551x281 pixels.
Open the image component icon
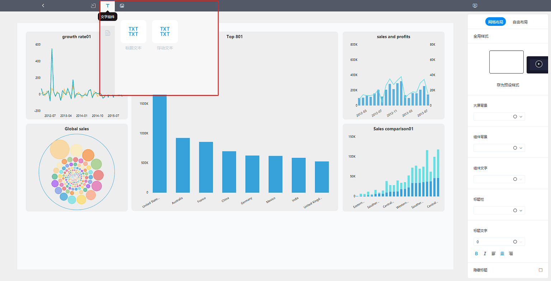pos(122,6)
